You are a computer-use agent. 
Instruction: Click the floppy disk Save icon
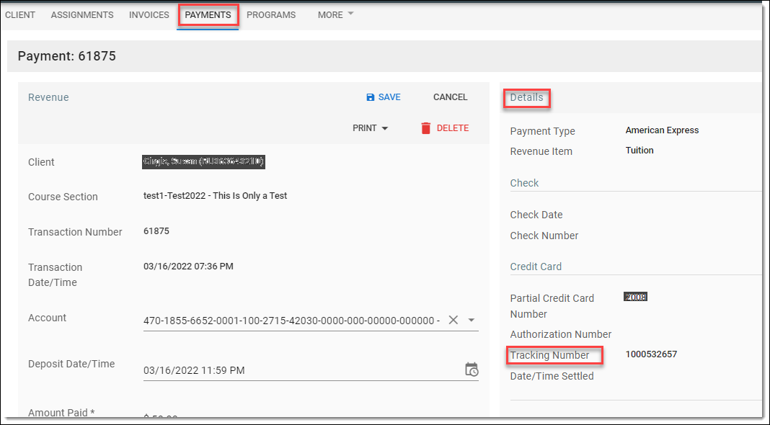[x=371, y=97]
